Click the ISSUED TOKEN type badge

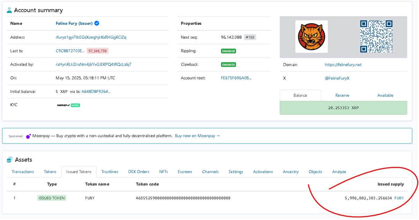tap(52, 198)
